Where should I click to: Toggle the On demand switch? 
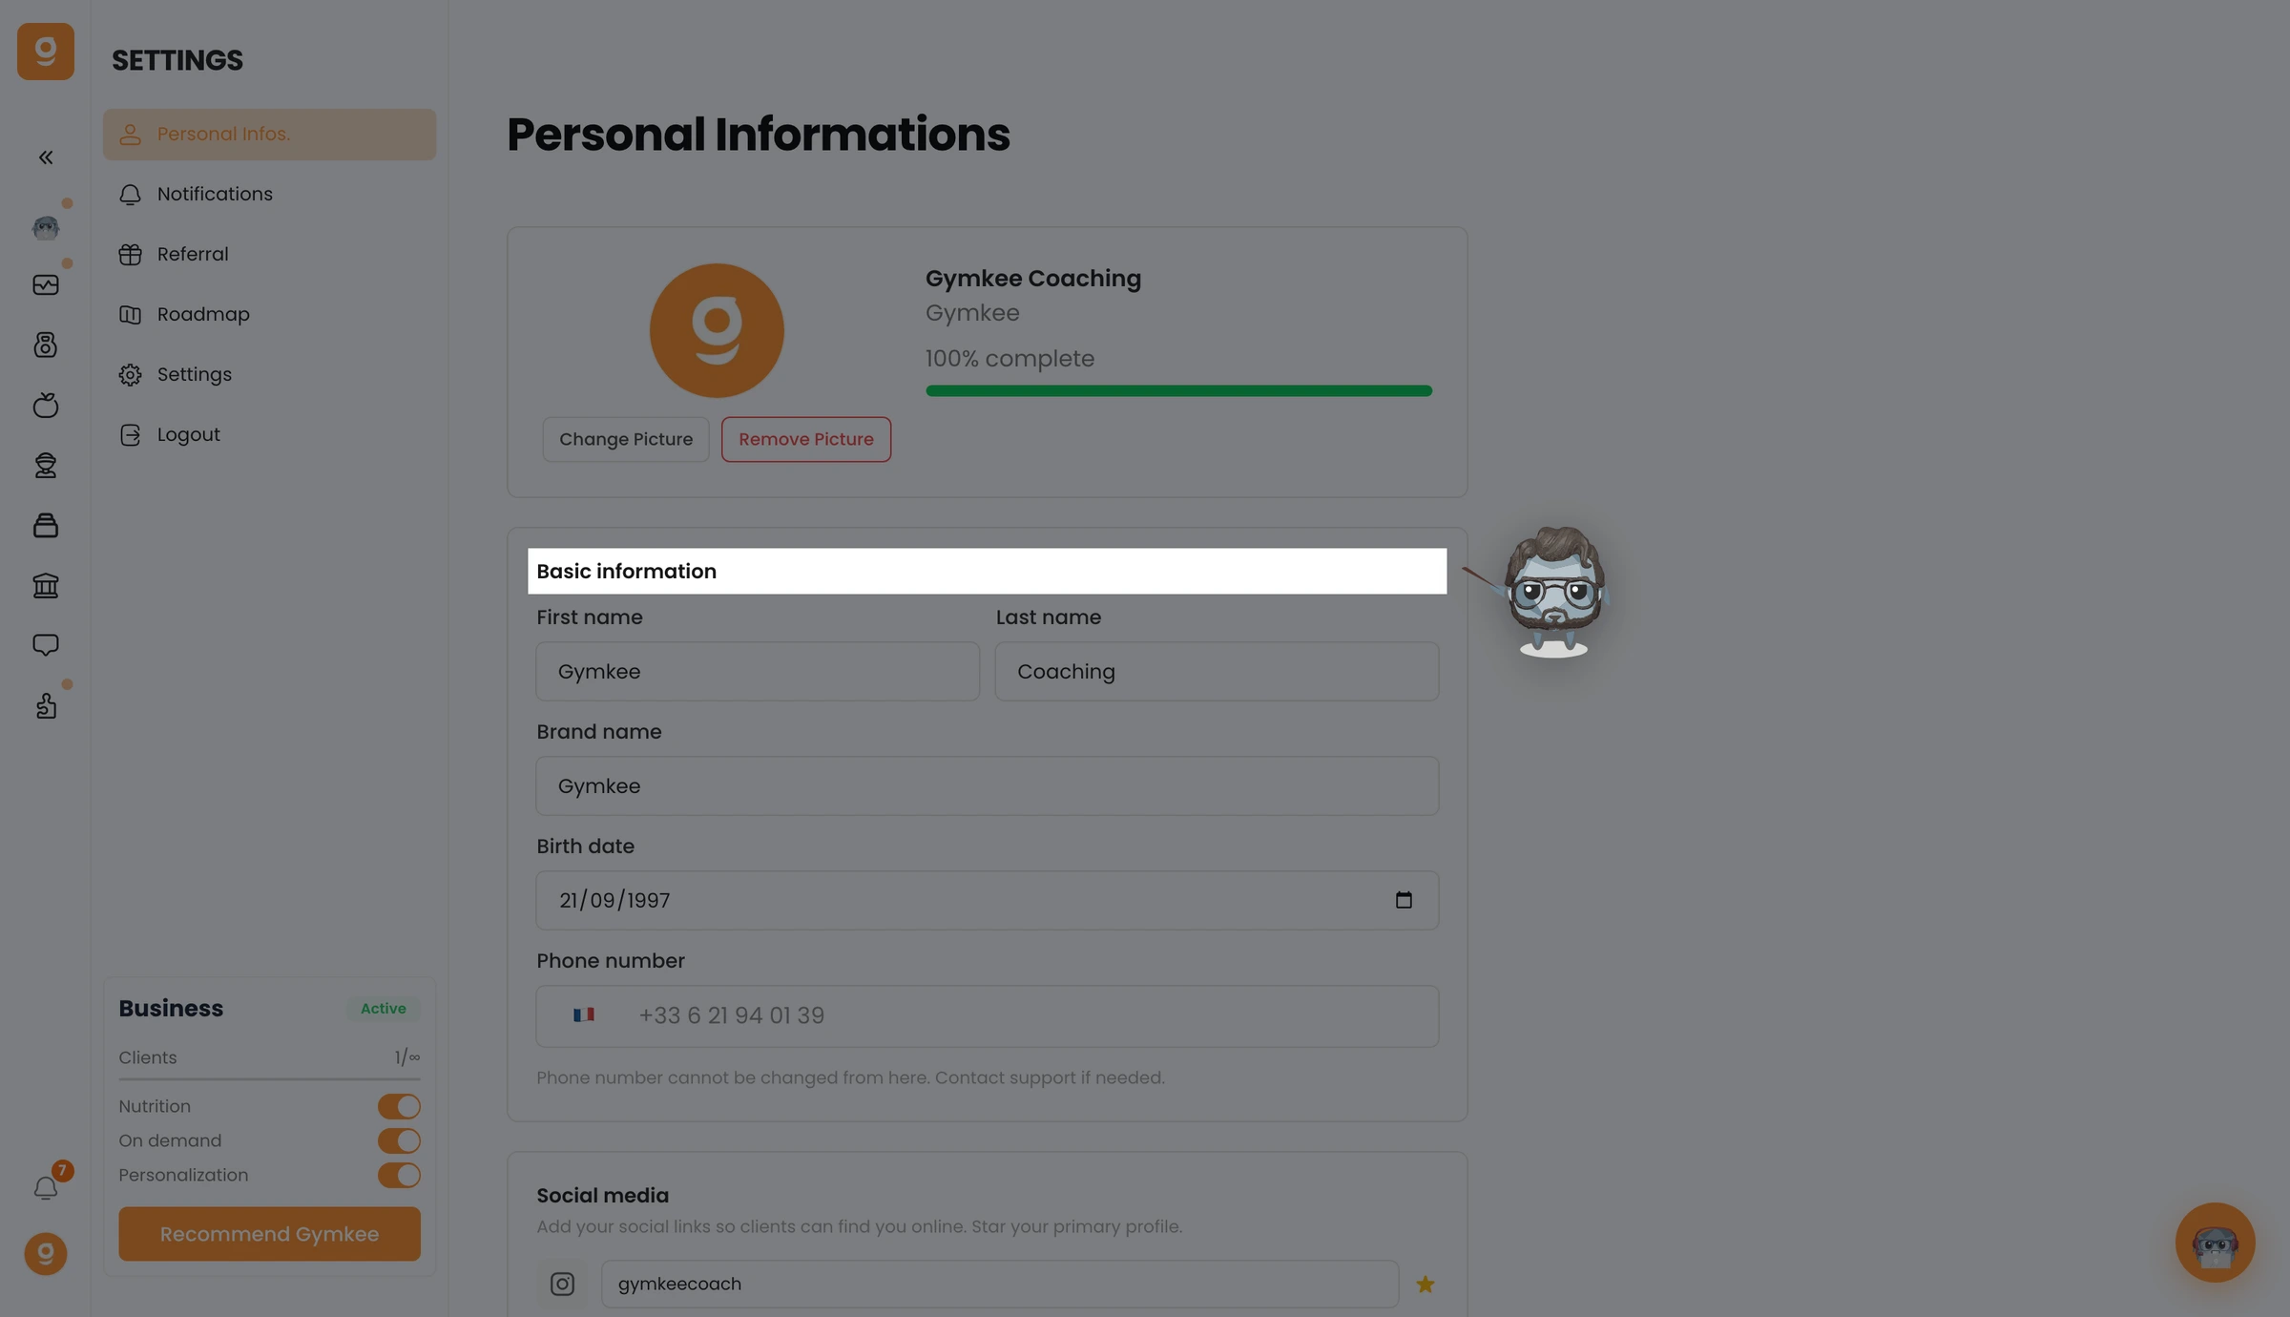pyautogui.click(x=399, y=1141)
